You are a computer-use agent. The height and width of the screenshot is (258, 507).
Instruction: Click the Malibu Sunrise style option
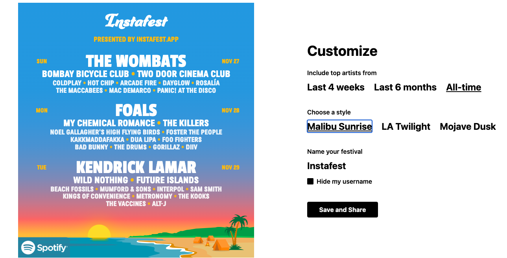coord(339,127)
